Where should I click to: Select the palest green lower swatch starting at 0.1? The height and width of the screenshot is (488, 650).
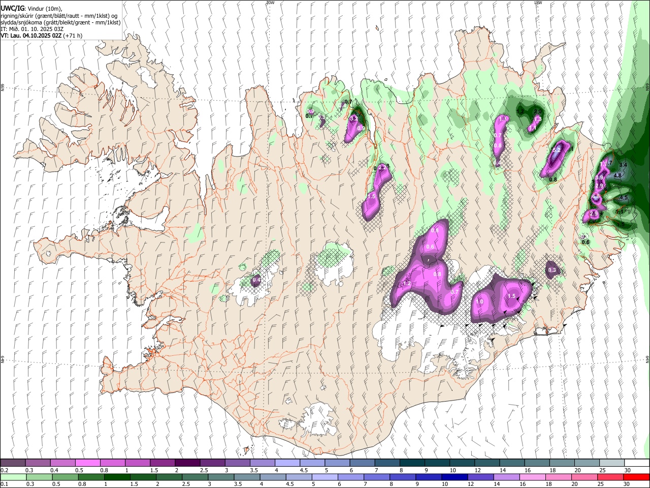[14, 477]
